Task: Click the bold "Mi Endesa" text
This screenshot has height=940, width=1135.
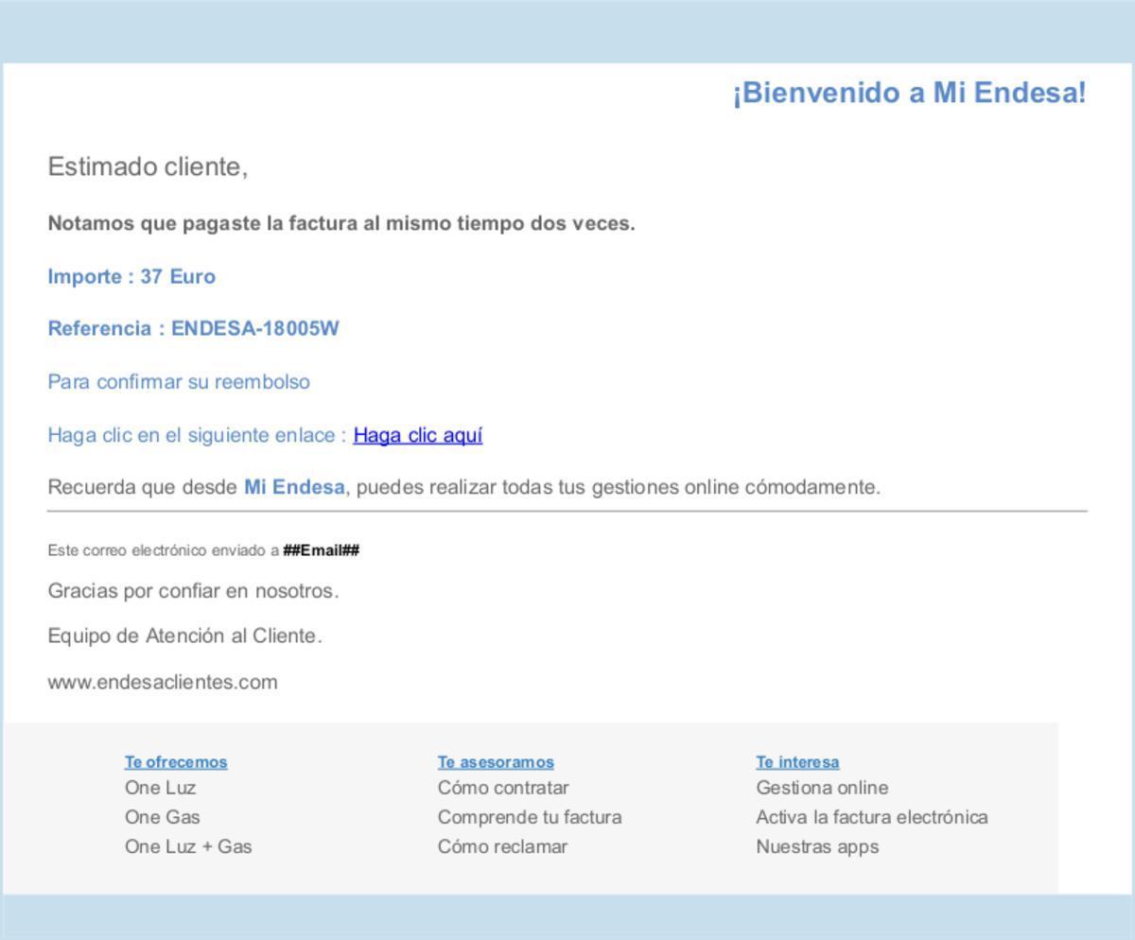Action: coord(294,488)
